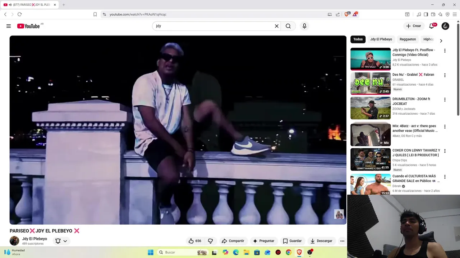
Task: Open options menu for Des Nu' video
Action: coord(445,75)
